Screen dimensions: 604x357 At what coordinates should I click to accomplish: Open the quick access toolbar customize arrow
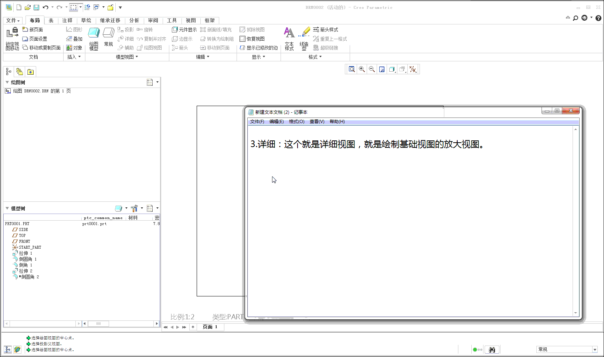pyautogui.click(x=120, y=7)
